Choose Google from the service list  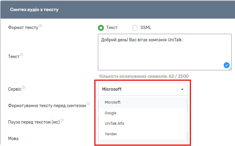point(110,113)
